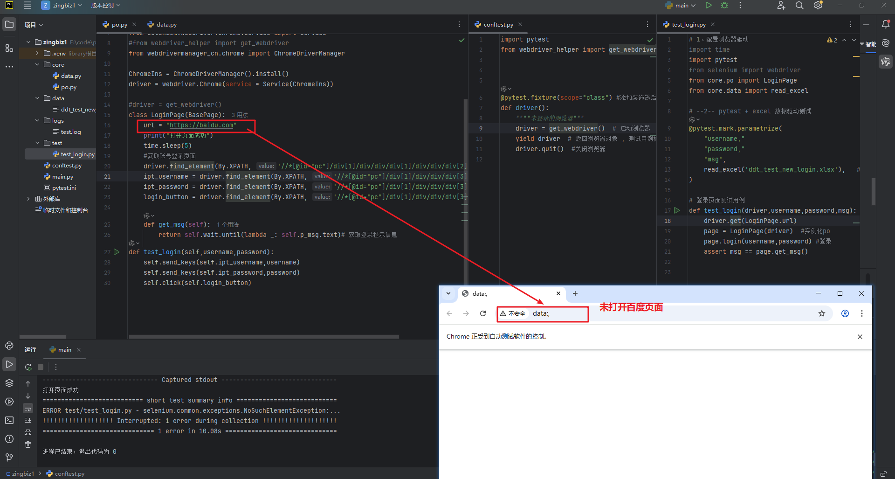This screenshot has width=895, height=479.
Task: Run test_login gutter icon in test_login.py
Action: point(677,210)
